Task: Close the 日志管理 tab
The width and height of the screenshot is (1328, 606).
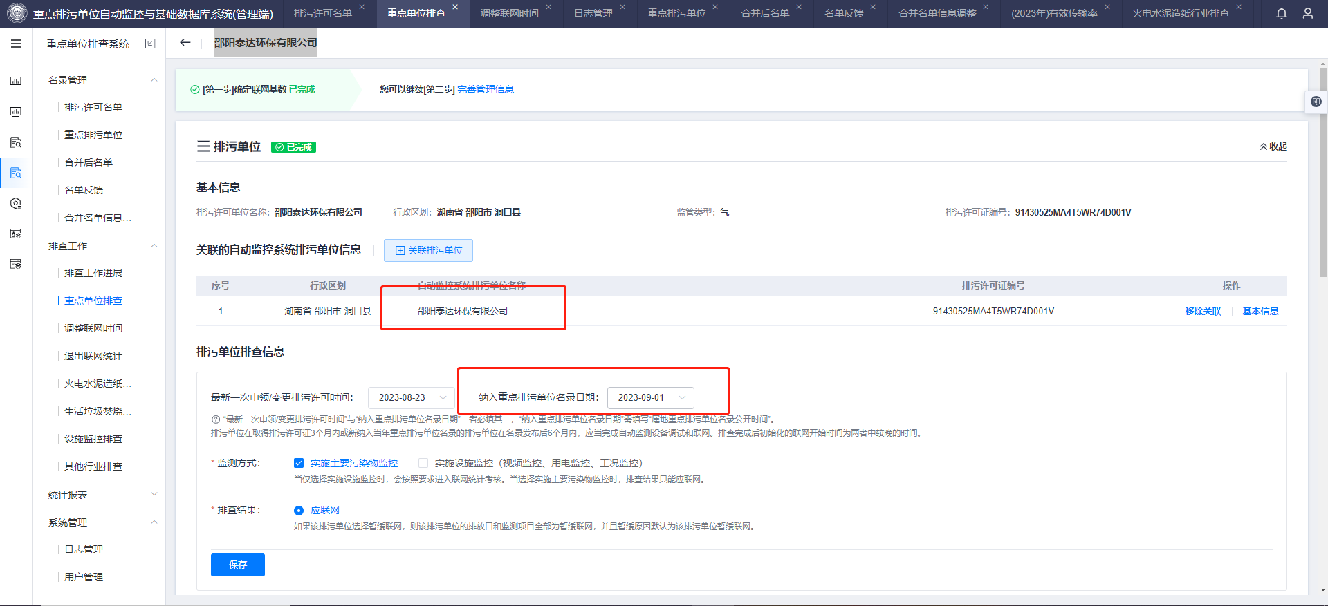Action: [622, 7]
